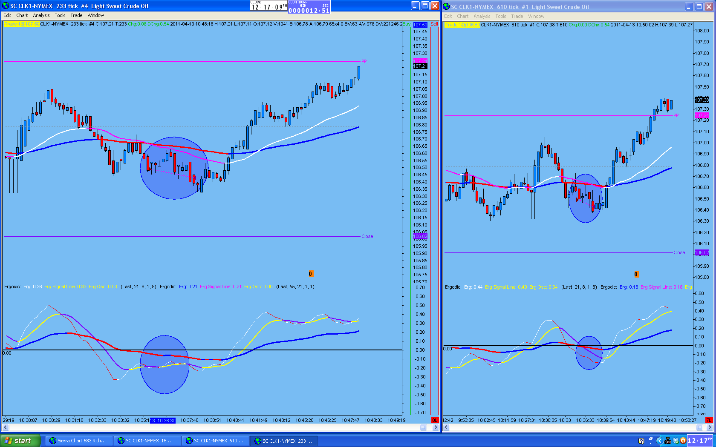The image size is (716, 447).
Task: Collapse tray icons with chevron arrow
Action: 659,441
